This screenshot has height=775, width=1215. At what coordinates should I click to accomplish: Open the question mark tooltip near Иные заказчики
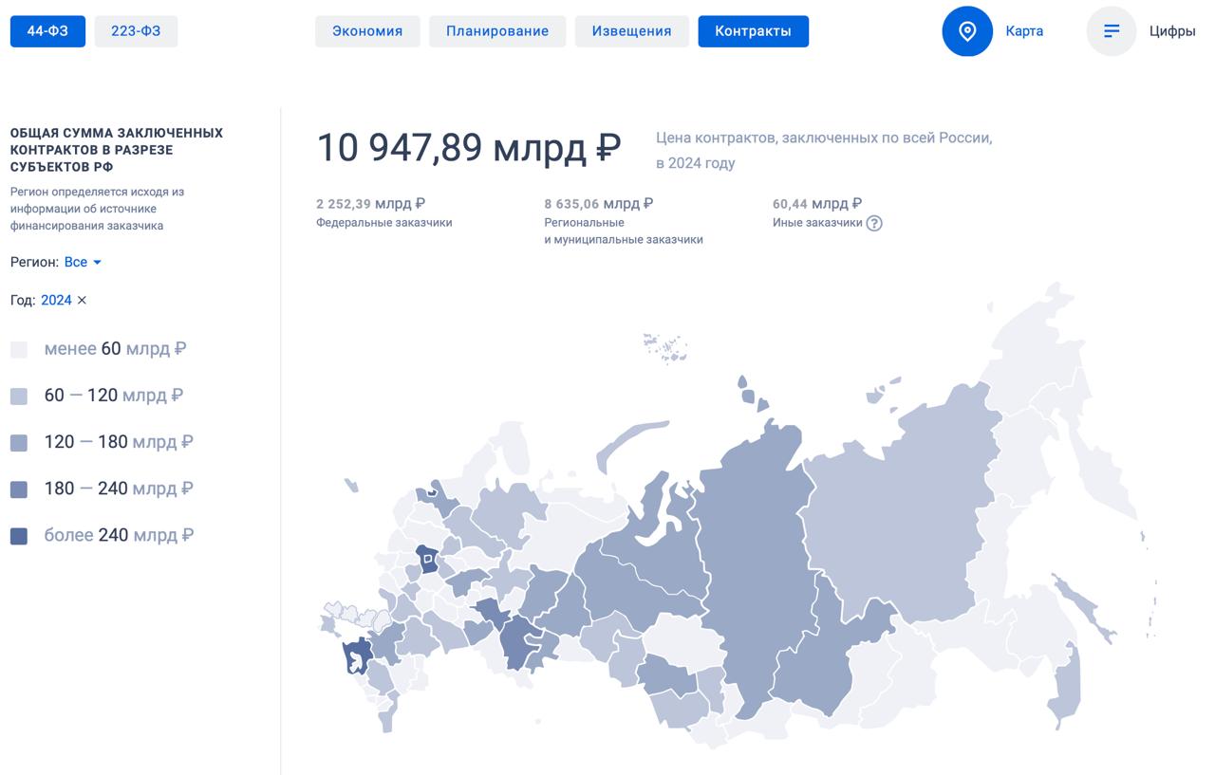pyautogui.click(x=874, y=223)
